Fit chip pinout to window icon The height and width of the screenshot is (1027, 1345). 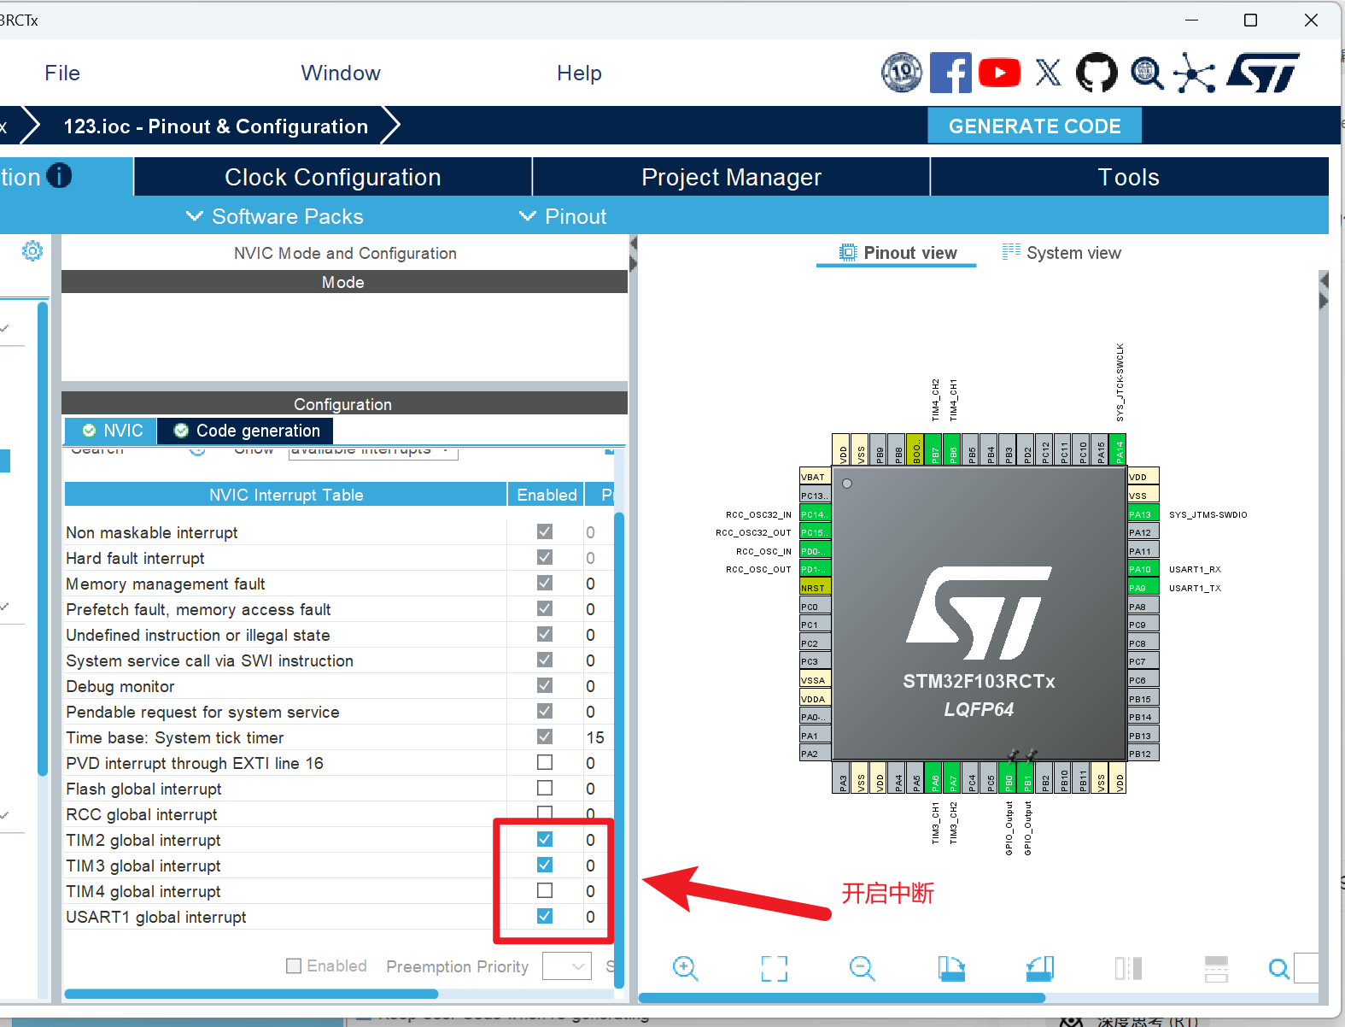(x=774, y=968)
